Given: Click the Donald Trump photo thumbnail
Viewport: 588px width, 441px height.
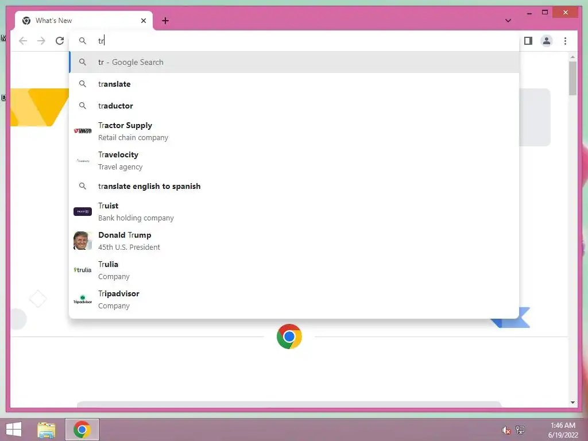Looking at the screenshot, I should [83, 241].
